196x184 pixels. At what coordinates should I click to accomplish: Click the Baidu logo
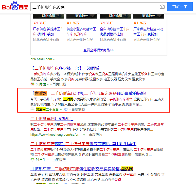(15, 6)
